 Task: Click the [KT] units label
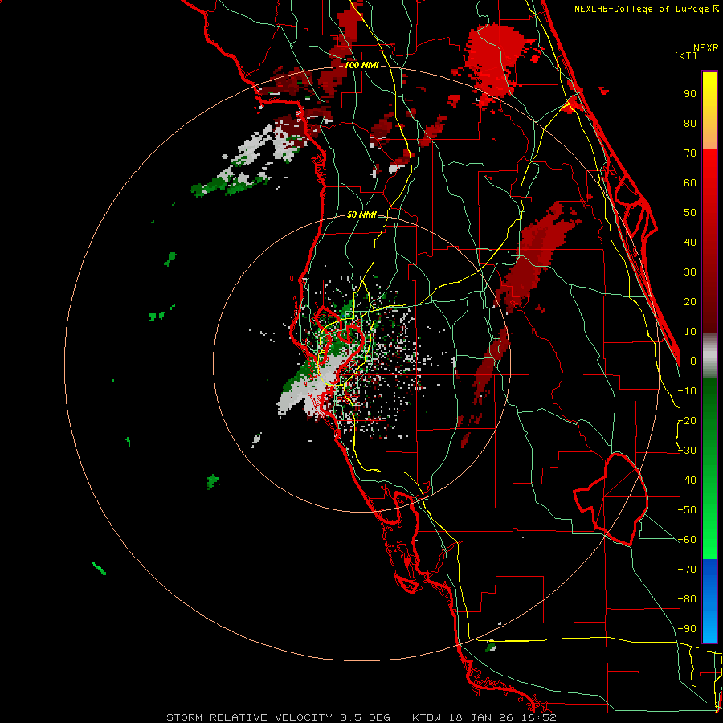click(686, 55)
